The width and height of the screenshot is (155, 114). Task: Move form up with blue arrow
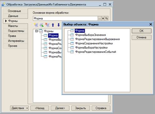pos(53,25)
